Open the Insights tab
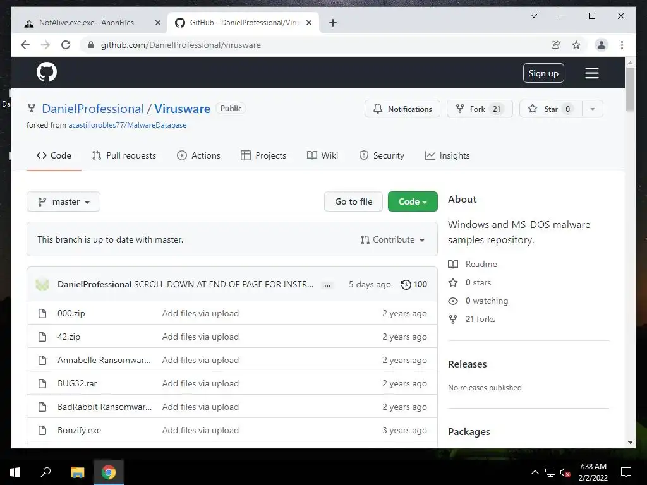Screen dimensions: 647x485 pos(448,155)
